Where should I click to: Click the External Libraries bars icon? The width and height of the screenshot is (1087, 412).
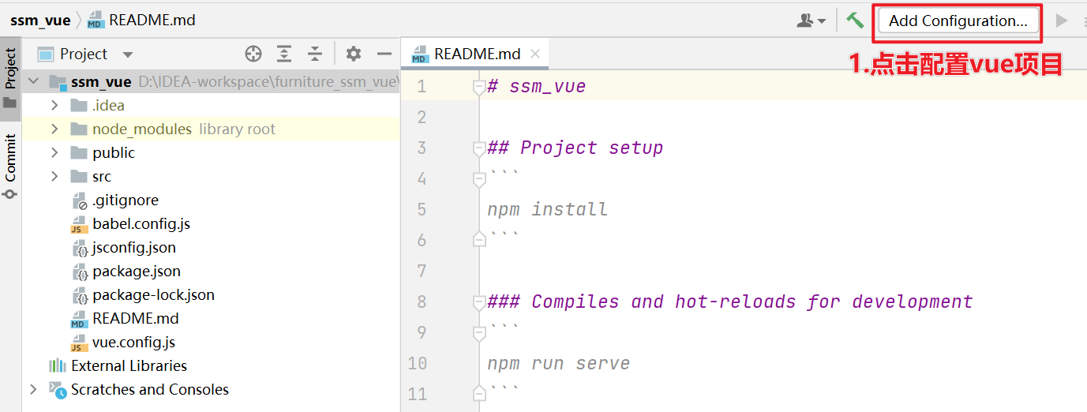tap(58, 365)
